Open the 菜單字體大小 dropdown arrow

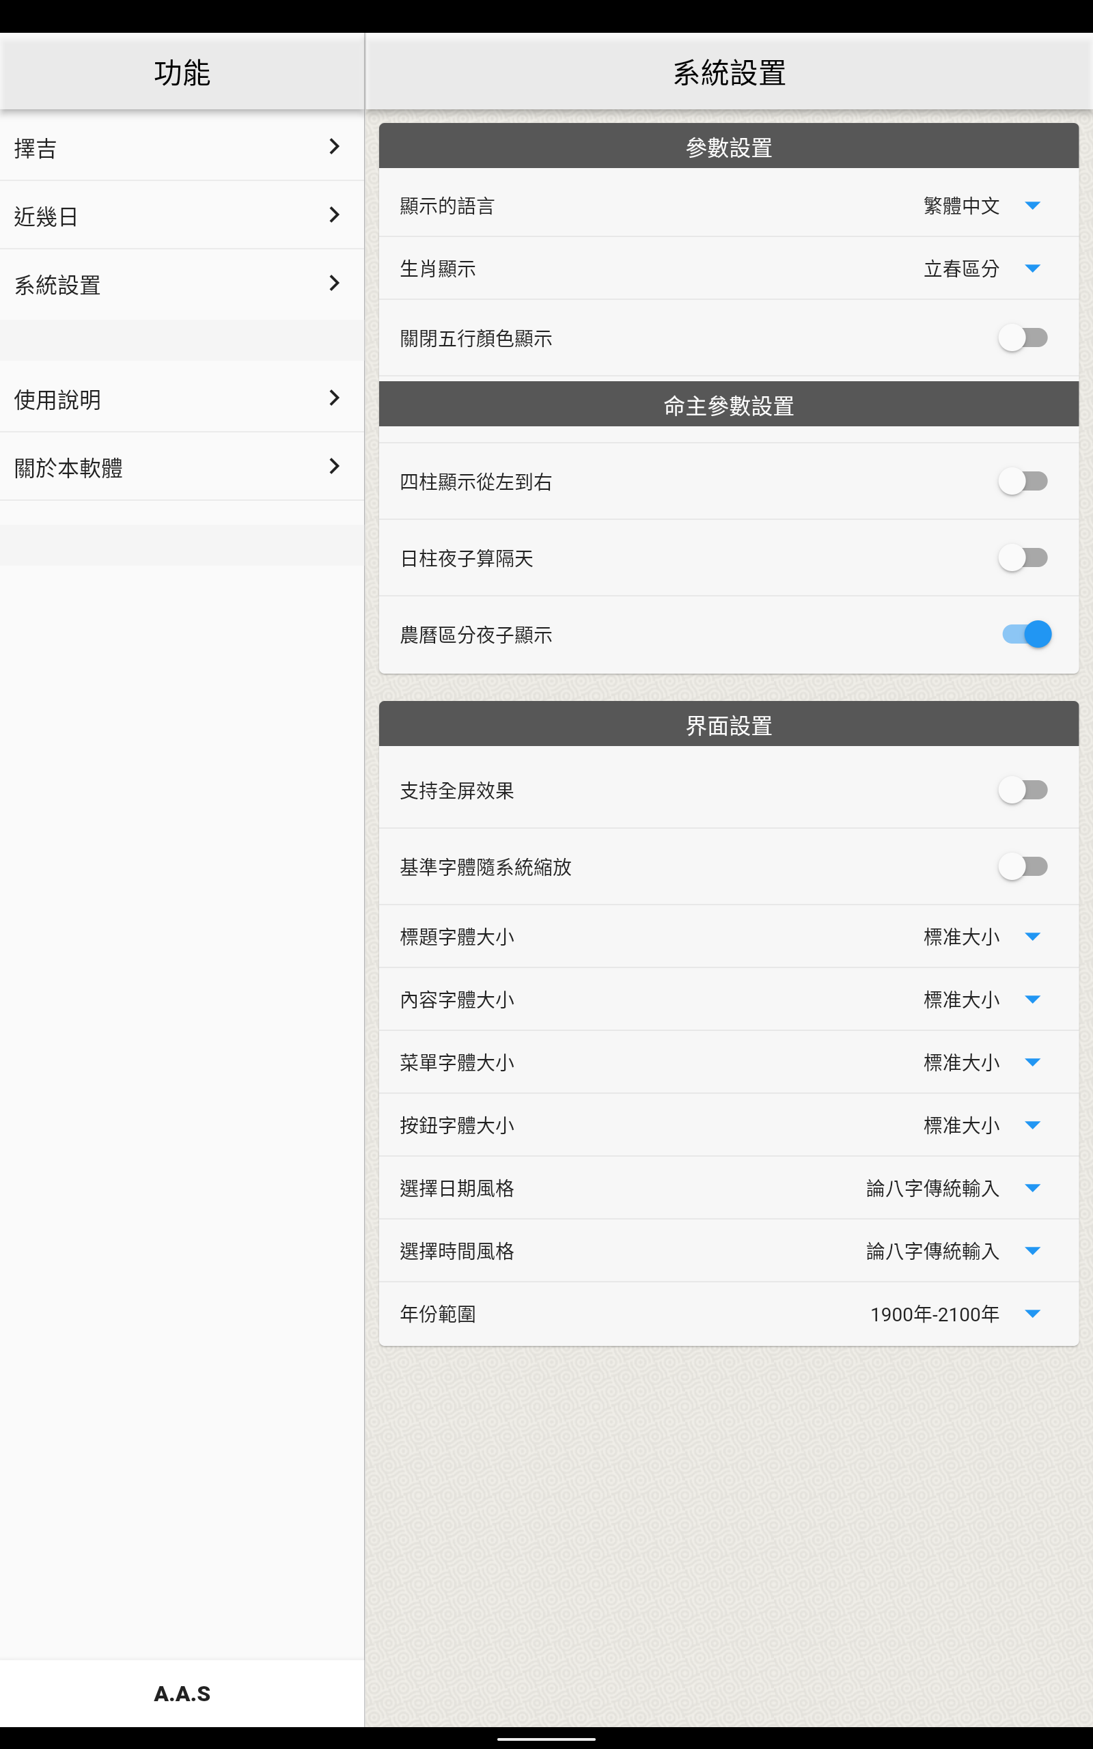pyautogui.click(x=1032, y=1062)
